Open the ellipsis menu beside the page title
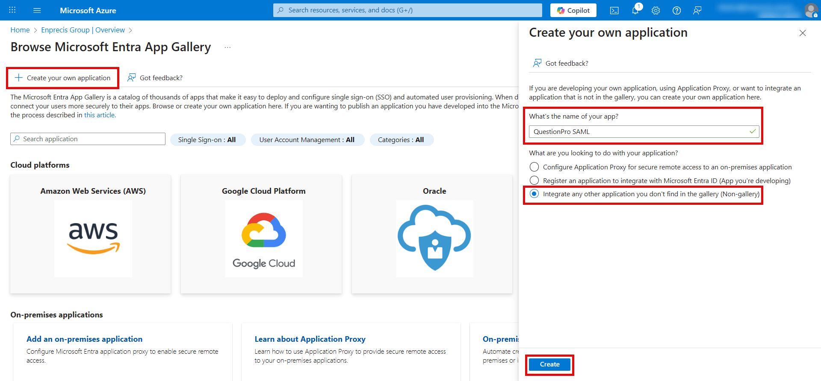This screenshot has height=381, width=821. click(x=227, y=47)
